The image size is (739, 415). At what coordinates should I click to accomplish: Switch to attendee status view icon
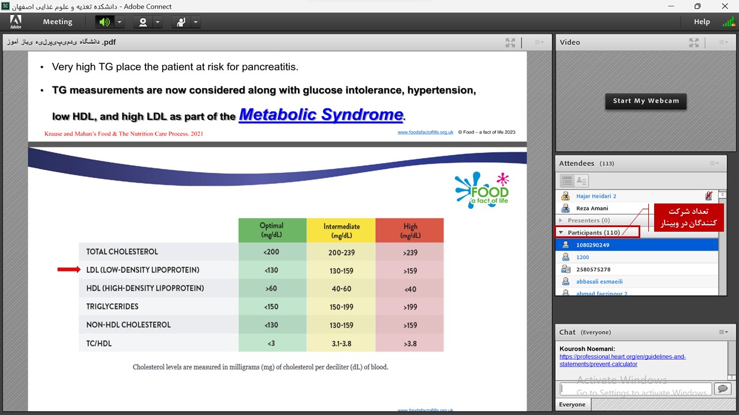pos(581,181)
